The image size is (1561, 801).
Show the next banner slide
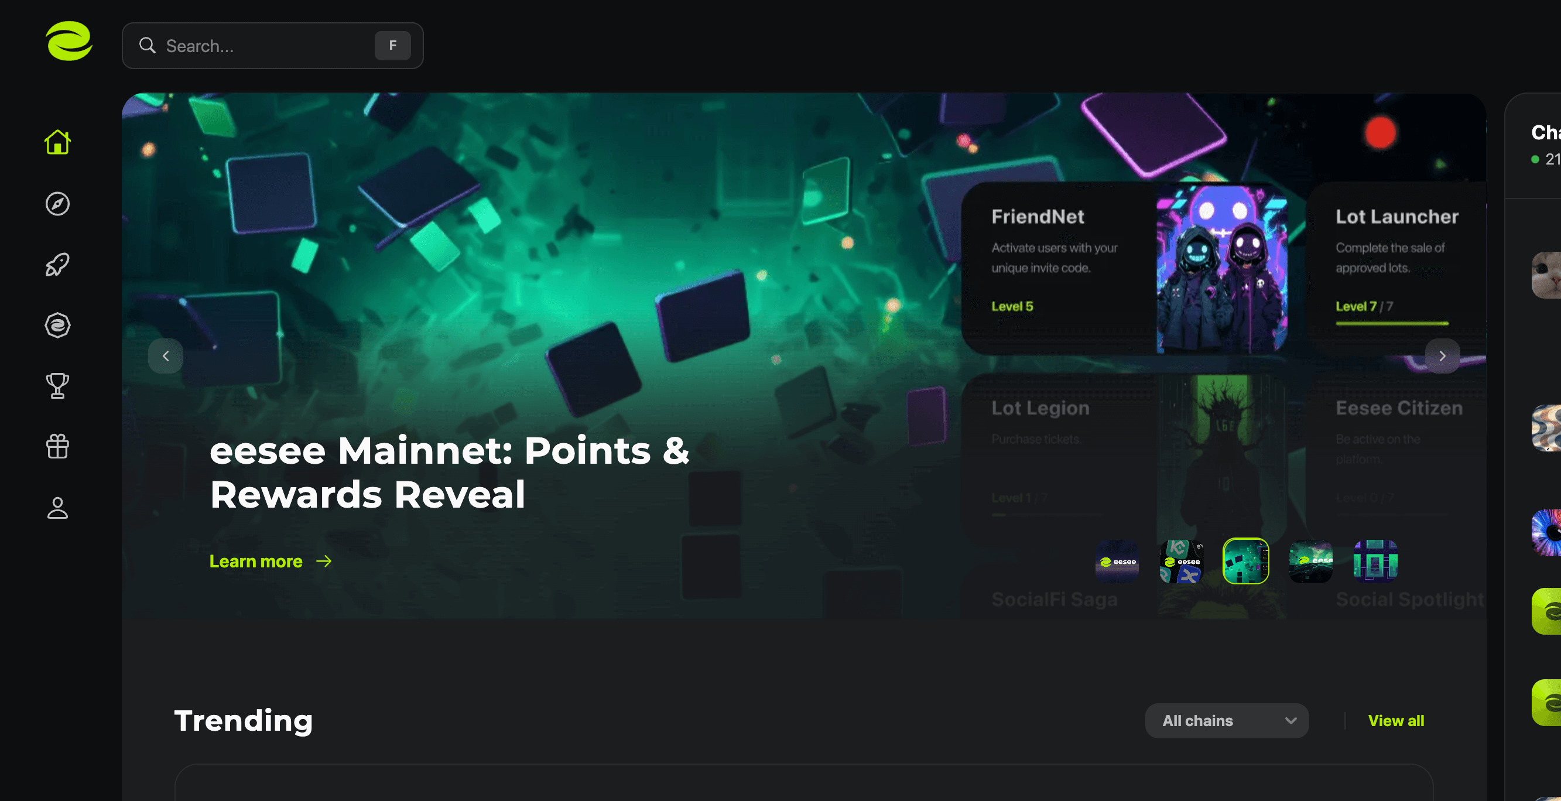pos(1442,356)
